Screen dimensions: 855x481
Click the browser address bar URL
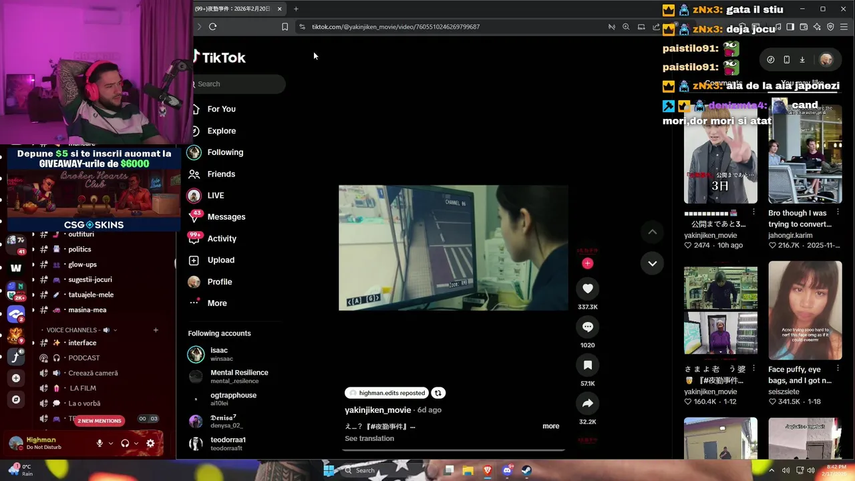(x=395, y=27)
